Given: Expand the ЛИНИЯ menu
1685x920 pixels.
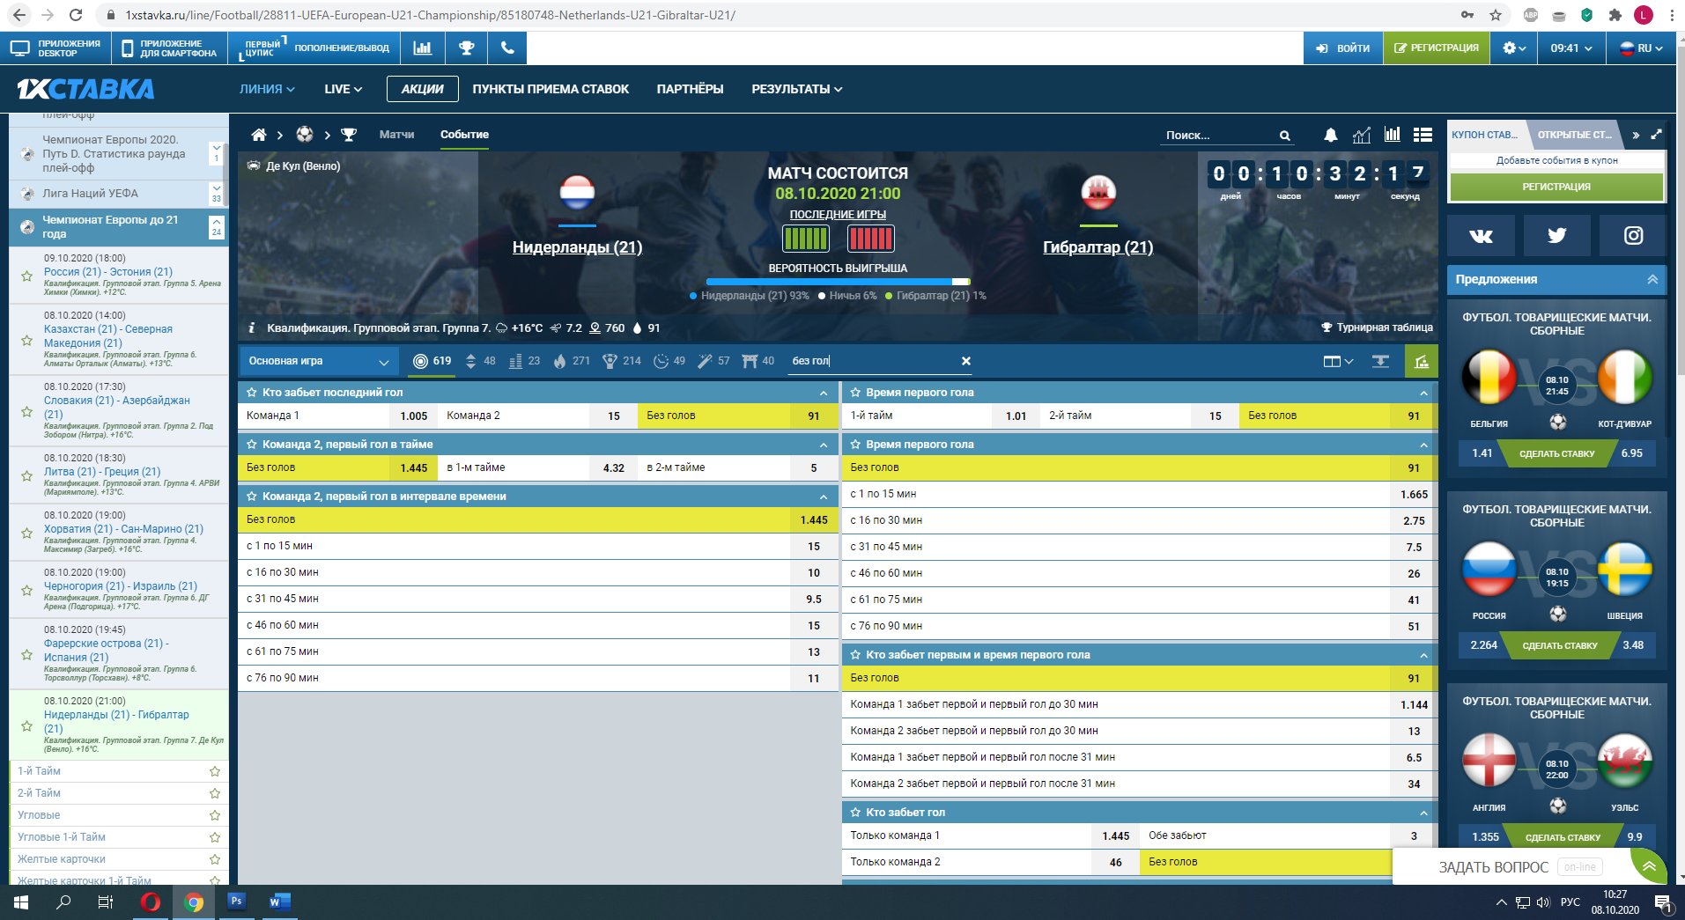Looking at the screenshot, I should coord(266,89).
